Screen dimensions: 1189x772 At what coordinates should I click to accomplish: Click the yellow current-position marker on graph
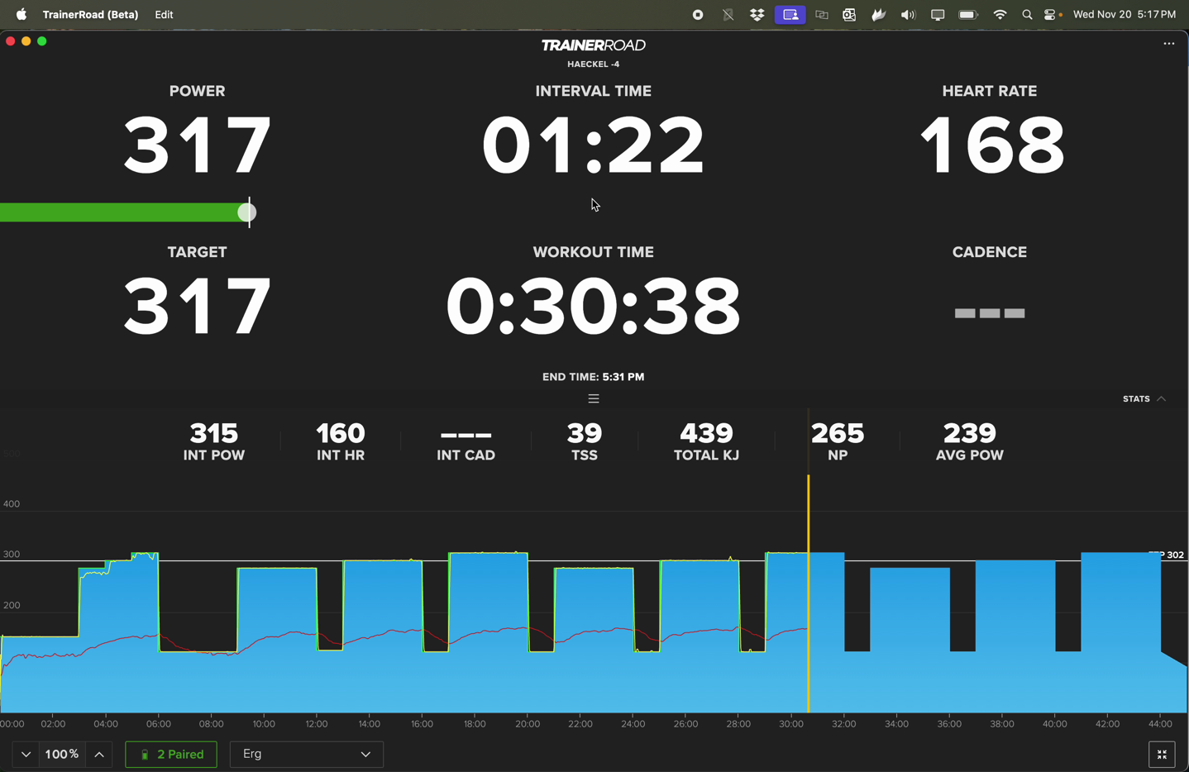(x=809, y=593)
